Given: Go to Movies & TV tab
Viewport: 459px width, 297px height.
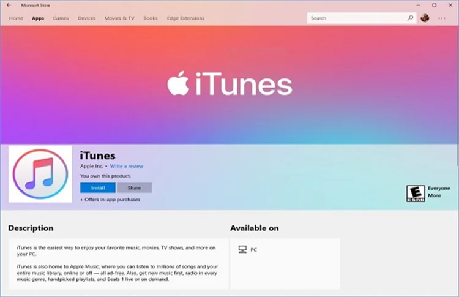Looking at the screenshot, I should click(119, 18).
